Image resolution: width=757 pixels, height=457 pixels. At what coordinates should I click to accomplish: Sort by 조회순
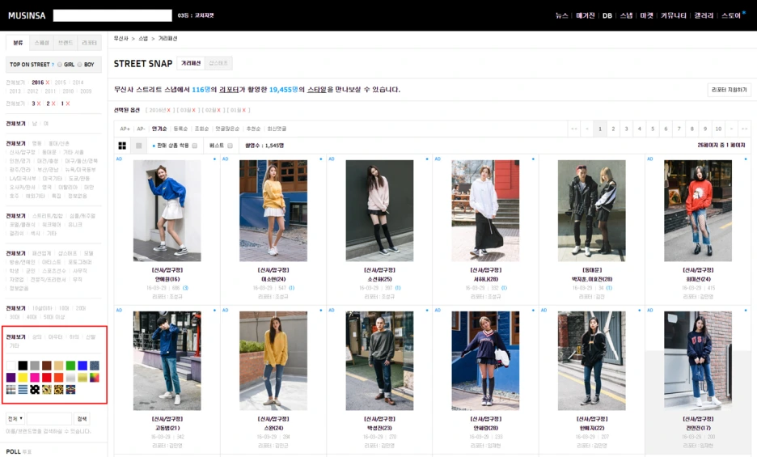[202, 129]
